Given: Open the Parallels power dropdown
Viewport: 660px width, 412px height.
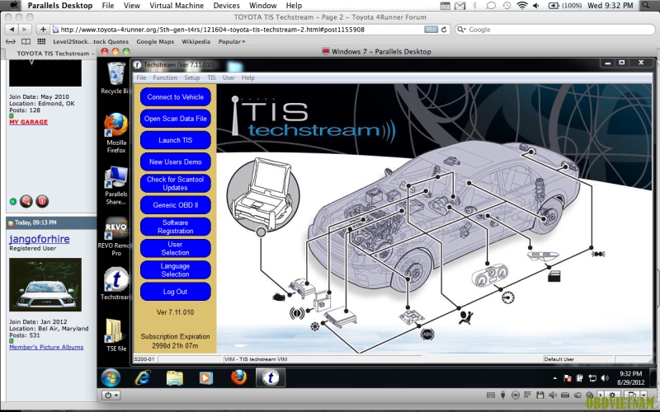Looking at the screenshot, I should pos(111,396).
